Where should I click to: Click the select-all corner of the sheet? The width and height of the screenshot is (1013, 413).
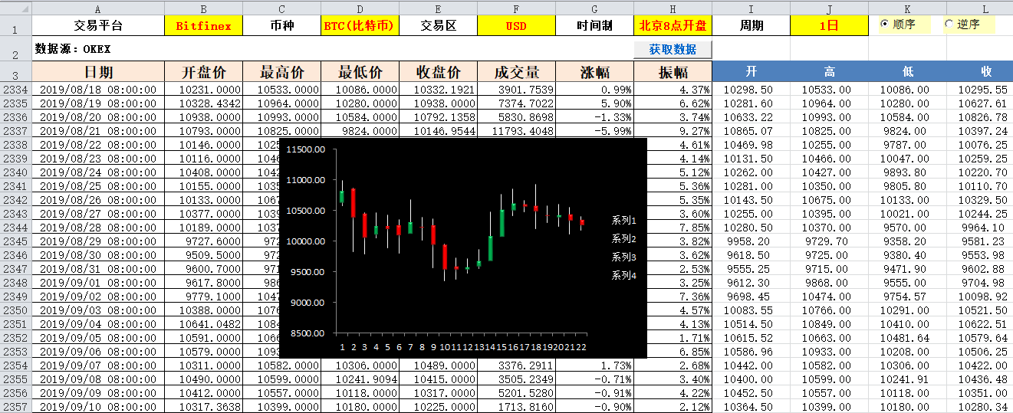[x=15, y=8]
